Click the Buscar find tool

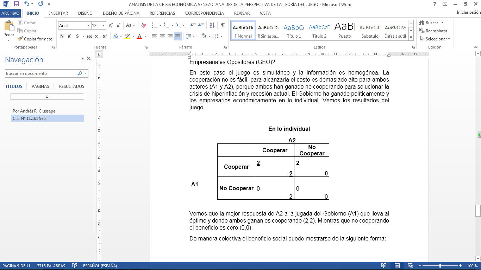click(x=429, y=23)
